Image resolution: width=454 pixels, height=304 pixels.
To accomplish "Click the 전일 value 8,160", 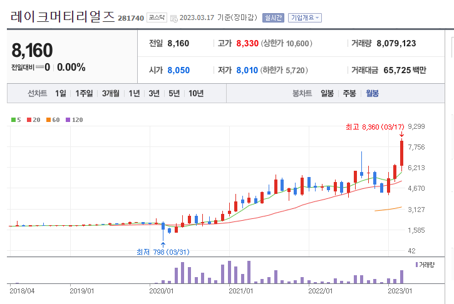I will pos(178,43).
